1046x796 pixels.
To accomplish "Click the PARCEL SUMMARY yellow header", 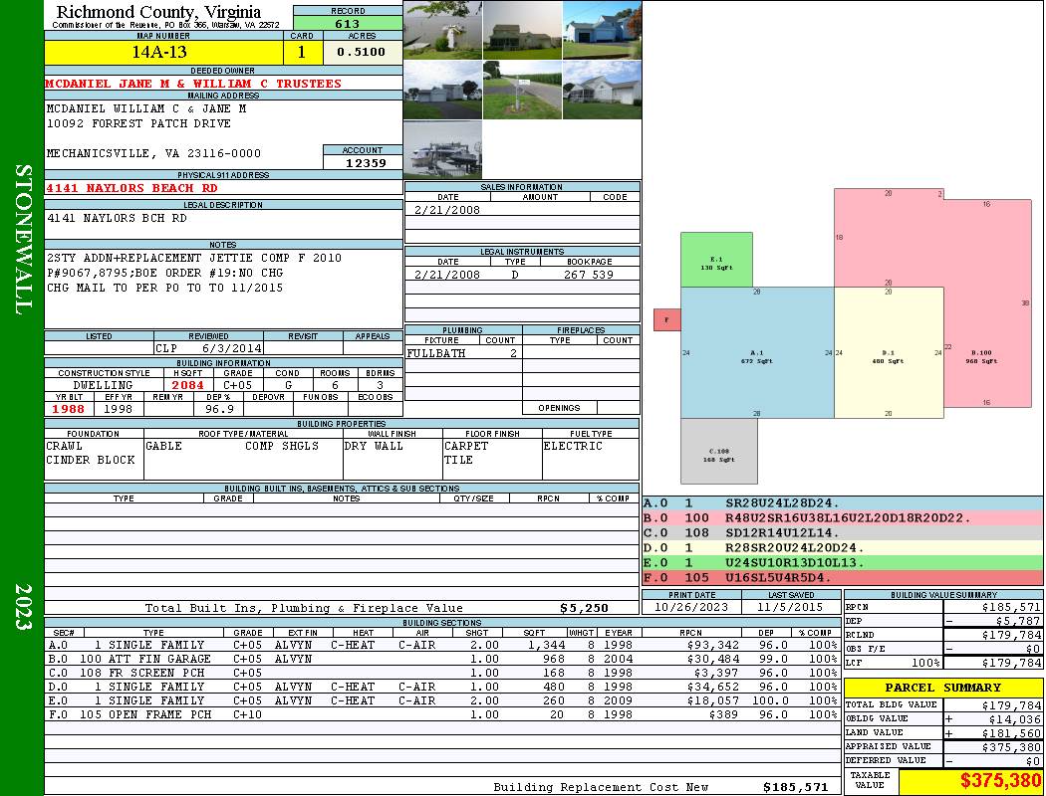I will coord(943,688).
